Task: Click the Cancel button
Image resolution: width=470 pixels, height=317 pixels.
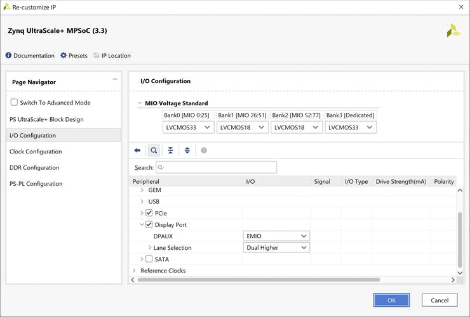Action: pyautogui.click(x=440, y=300)
